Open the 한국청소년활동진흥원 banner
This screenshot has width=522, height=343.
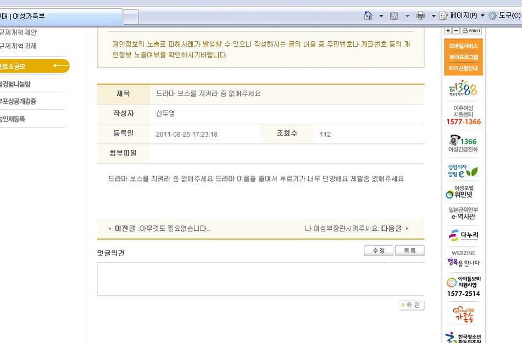tap(463, 337)
